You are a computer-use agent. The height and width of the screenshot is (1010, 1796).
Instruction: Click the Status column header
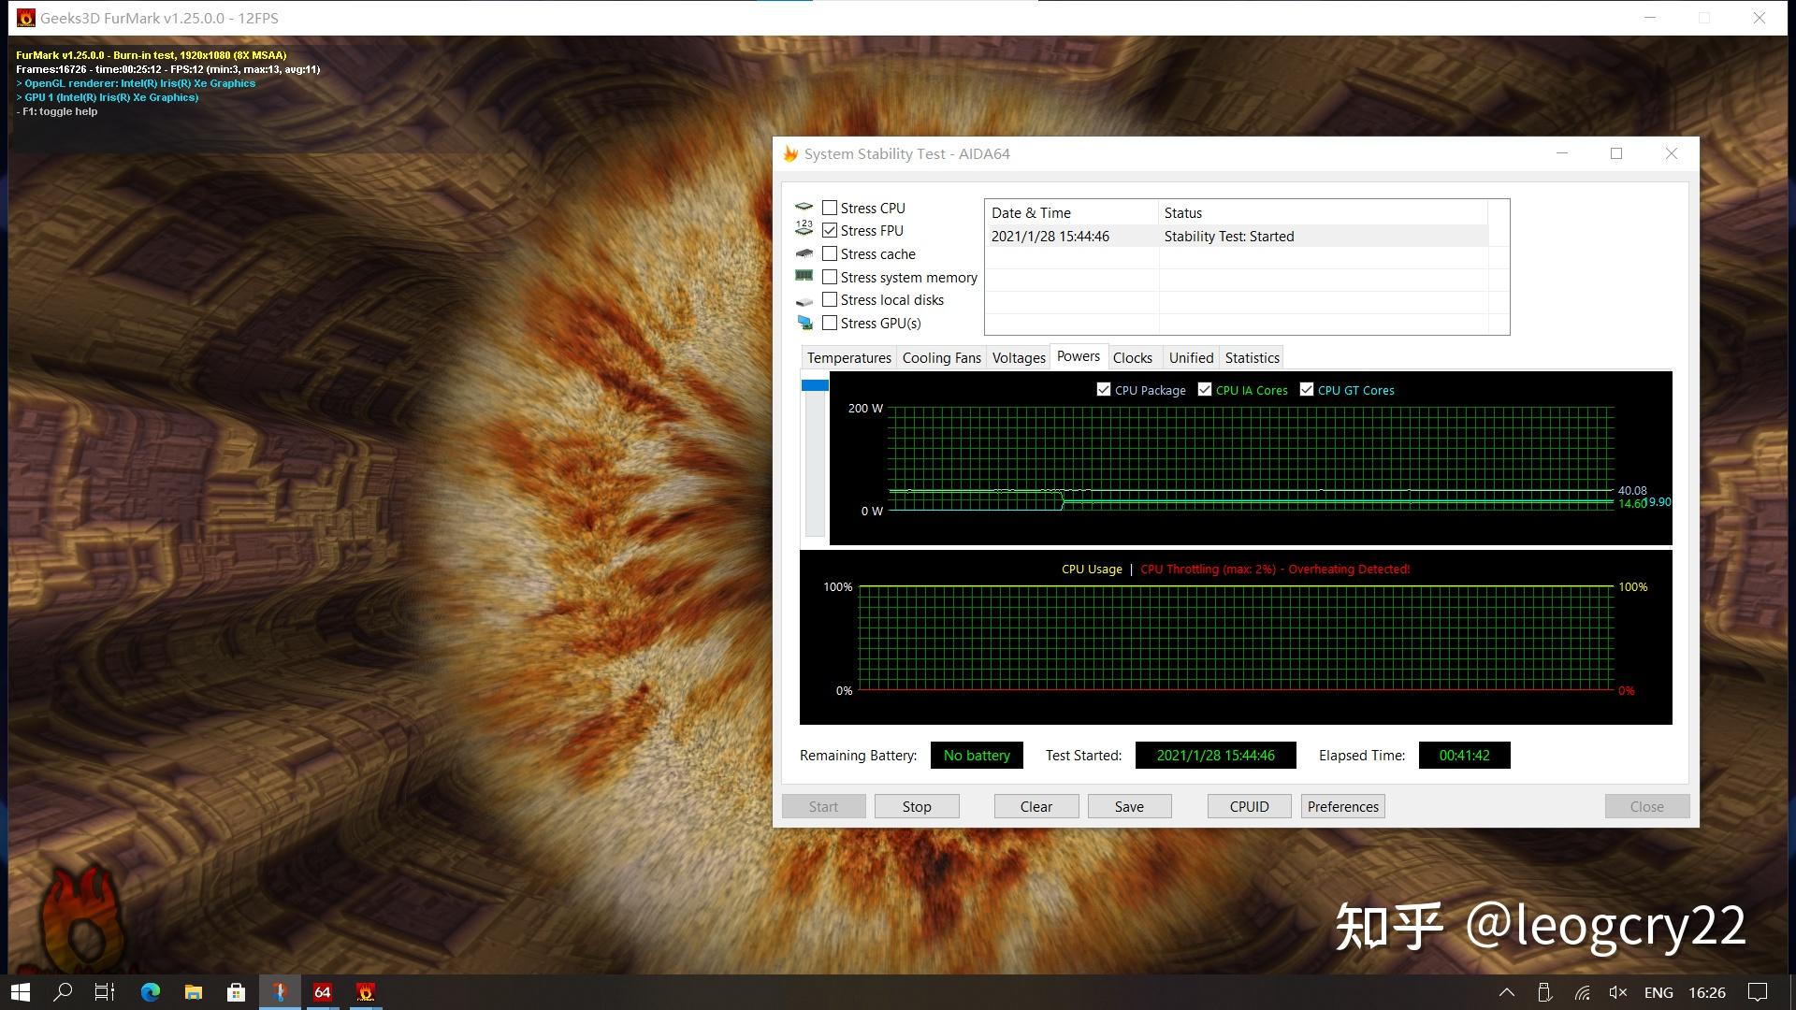[1323, 212]
